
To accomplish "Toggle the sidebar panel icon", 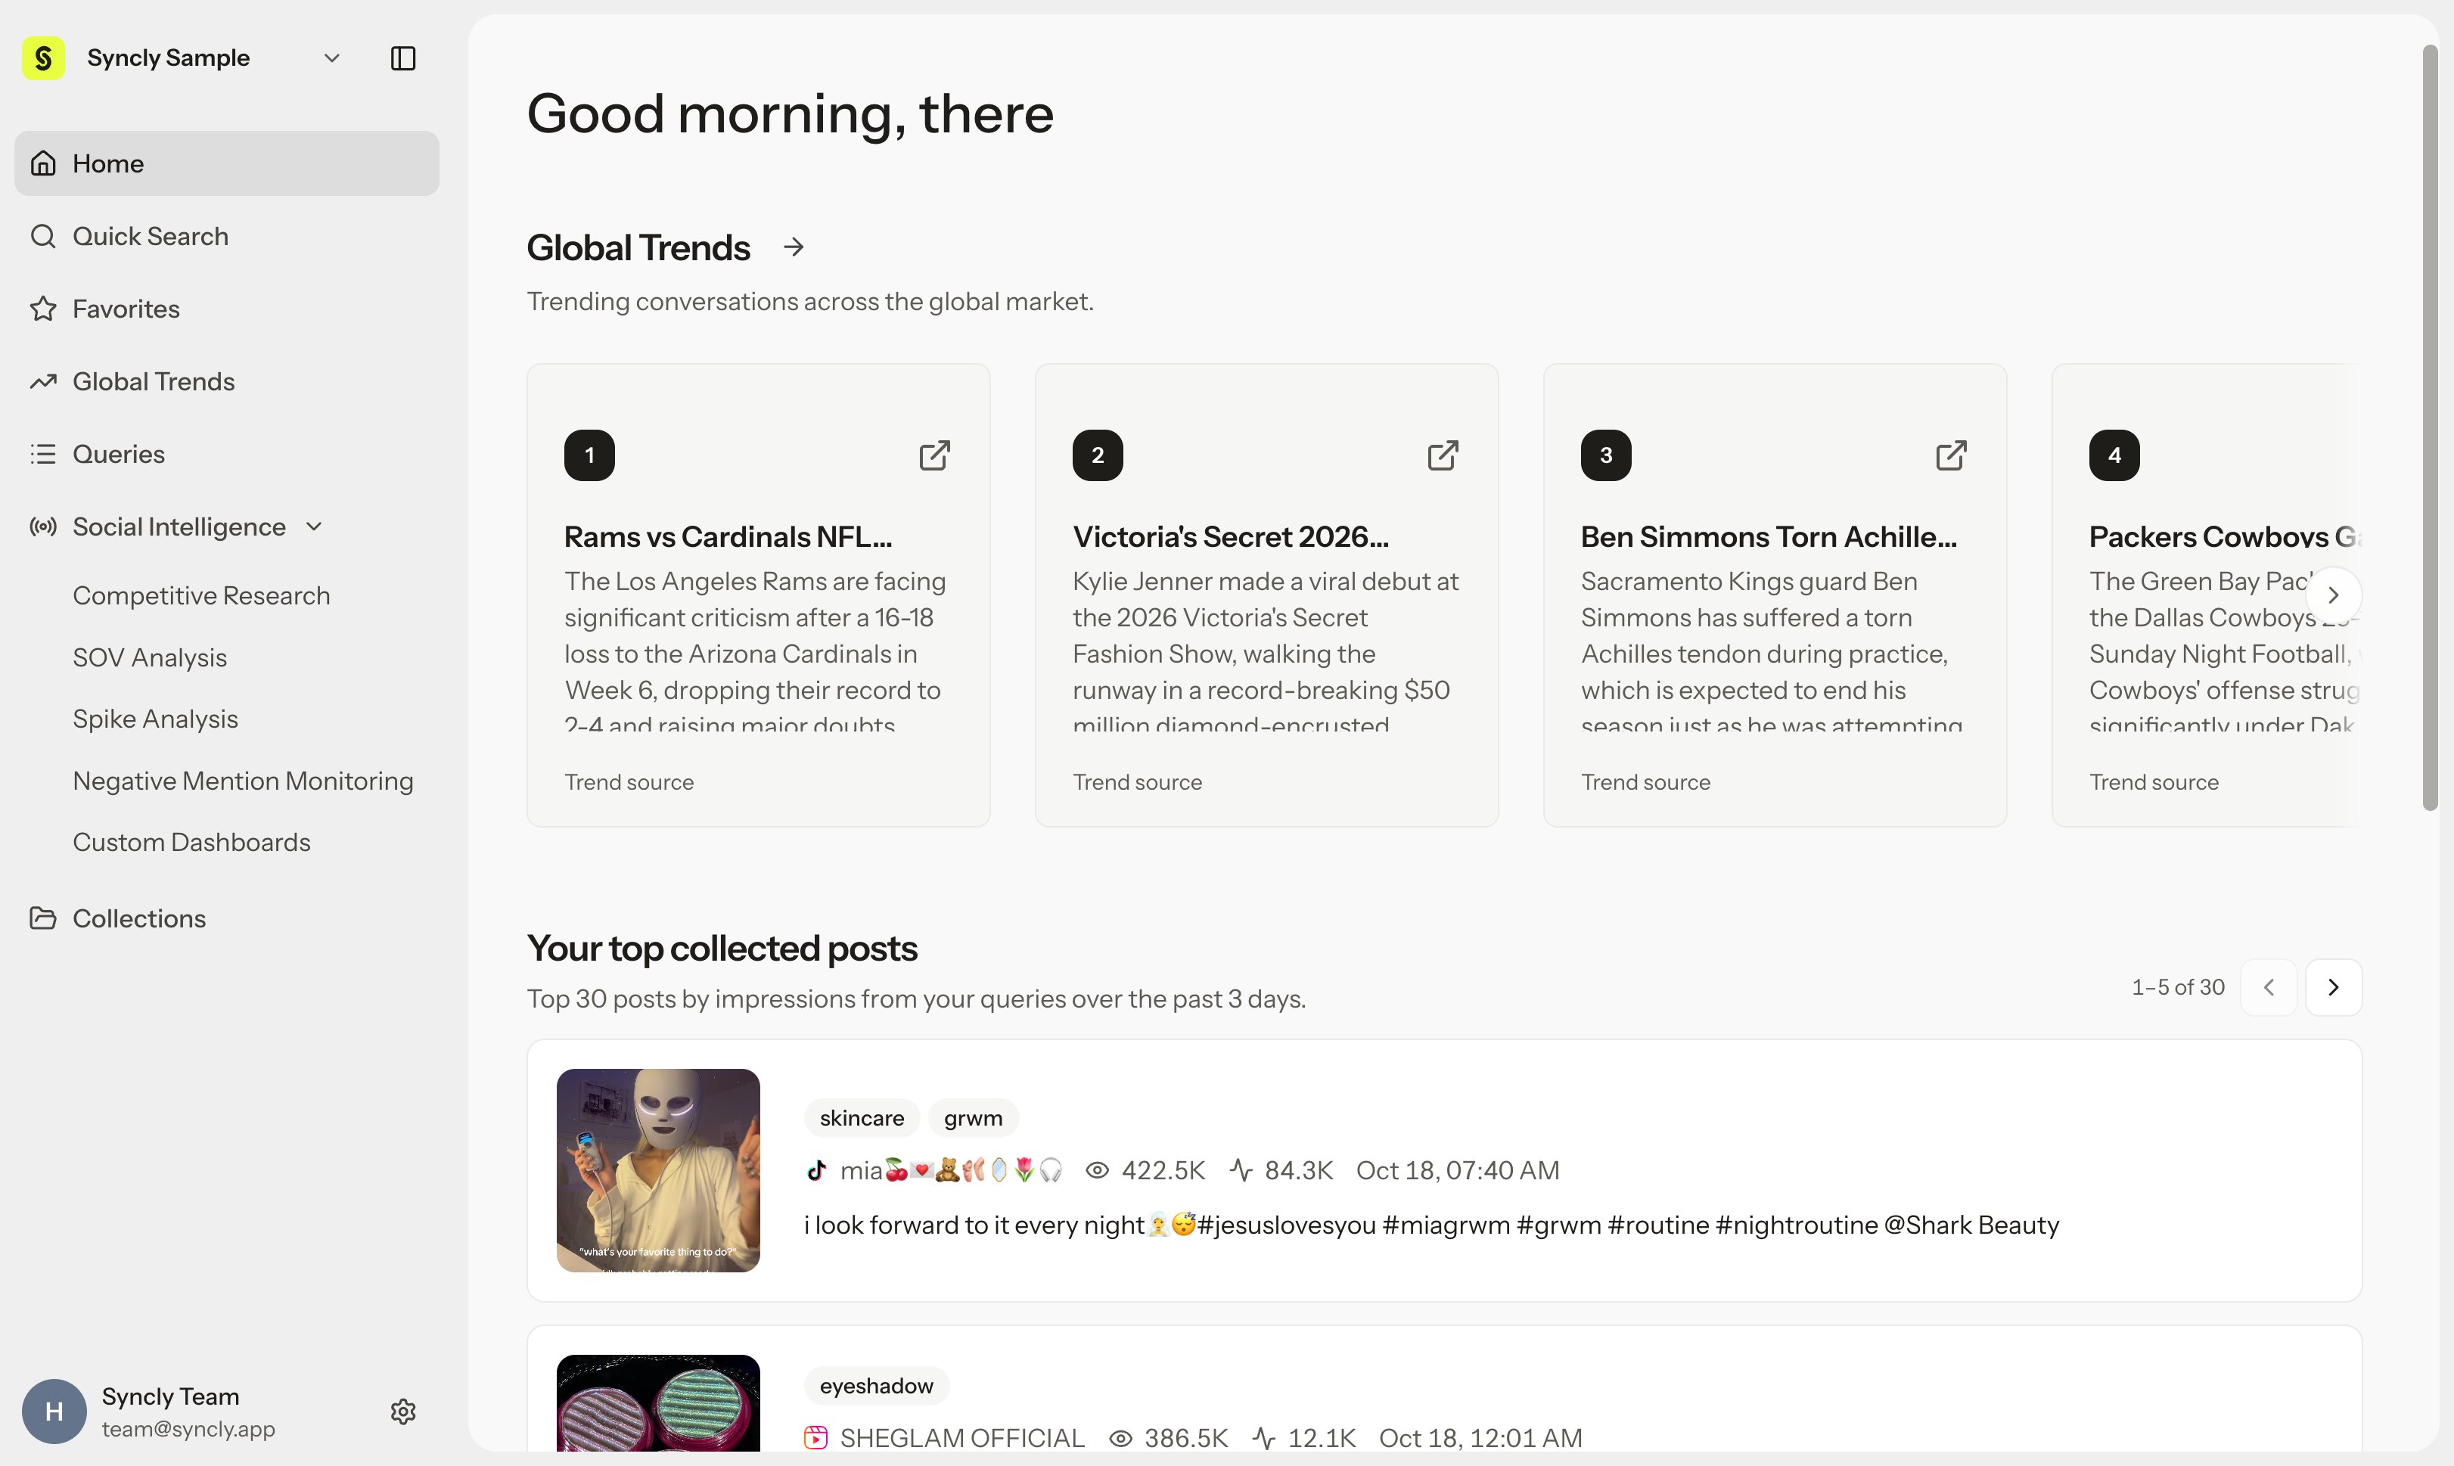I will click(x=403, y=58).
